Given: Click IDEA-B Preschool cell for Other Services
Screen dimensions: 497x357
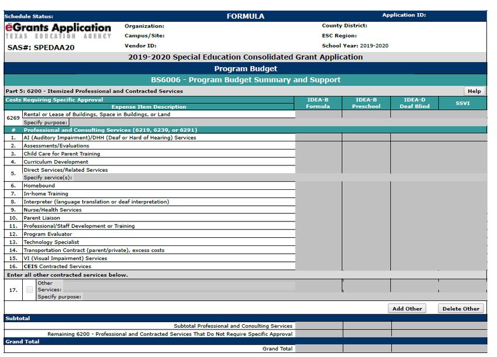Looking at the screenshot, I should [x=367, y=286].
